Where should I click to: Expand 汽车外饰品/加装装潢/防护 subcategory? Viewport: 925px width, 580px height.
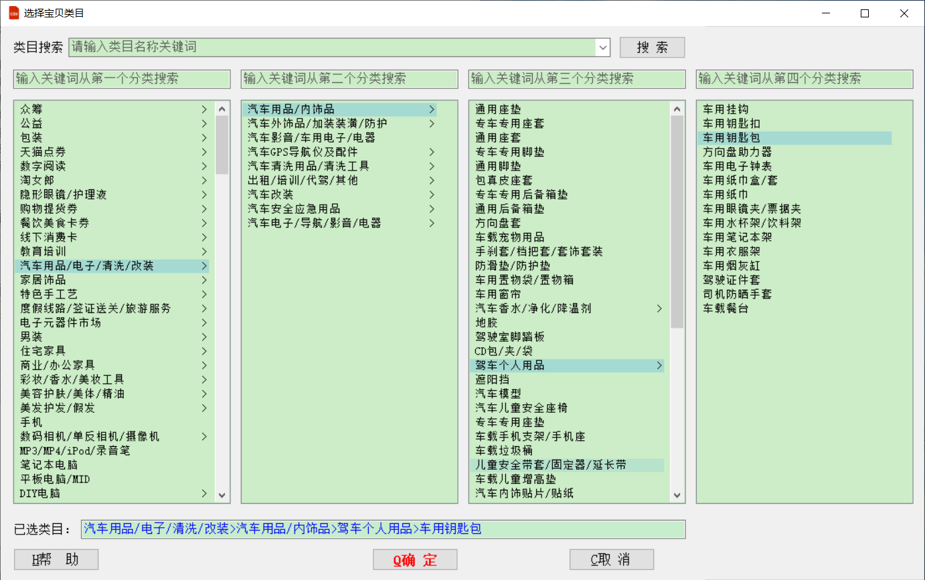point(432,124)
